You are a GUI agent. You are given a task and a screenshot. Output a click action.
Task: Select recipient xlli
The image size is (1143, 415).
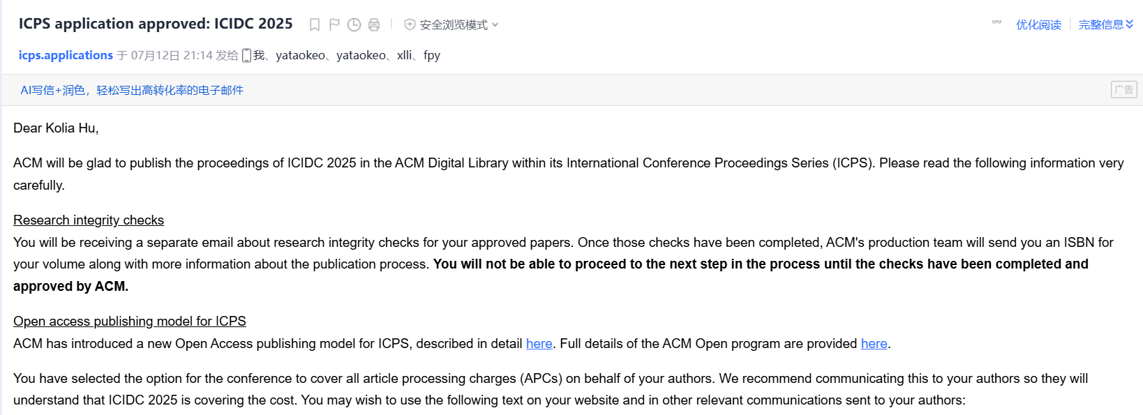coord(404,55)
